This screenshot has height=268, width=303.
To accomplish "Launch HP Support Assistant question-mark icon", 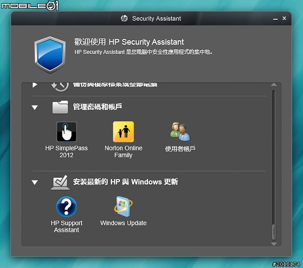I will pyautogui.click(x=66, y=206).
